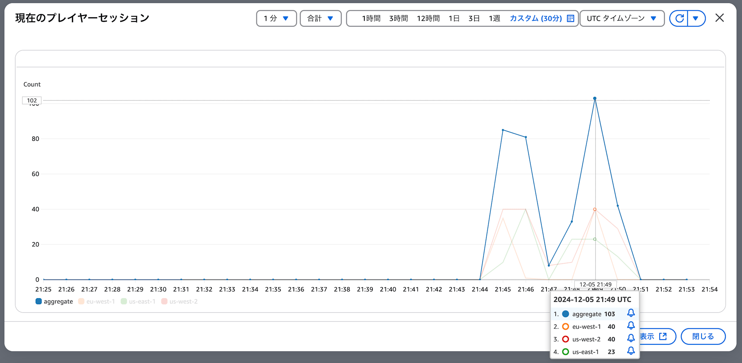Click the Count axis label
742x363 pixels.
click(32, 84)
